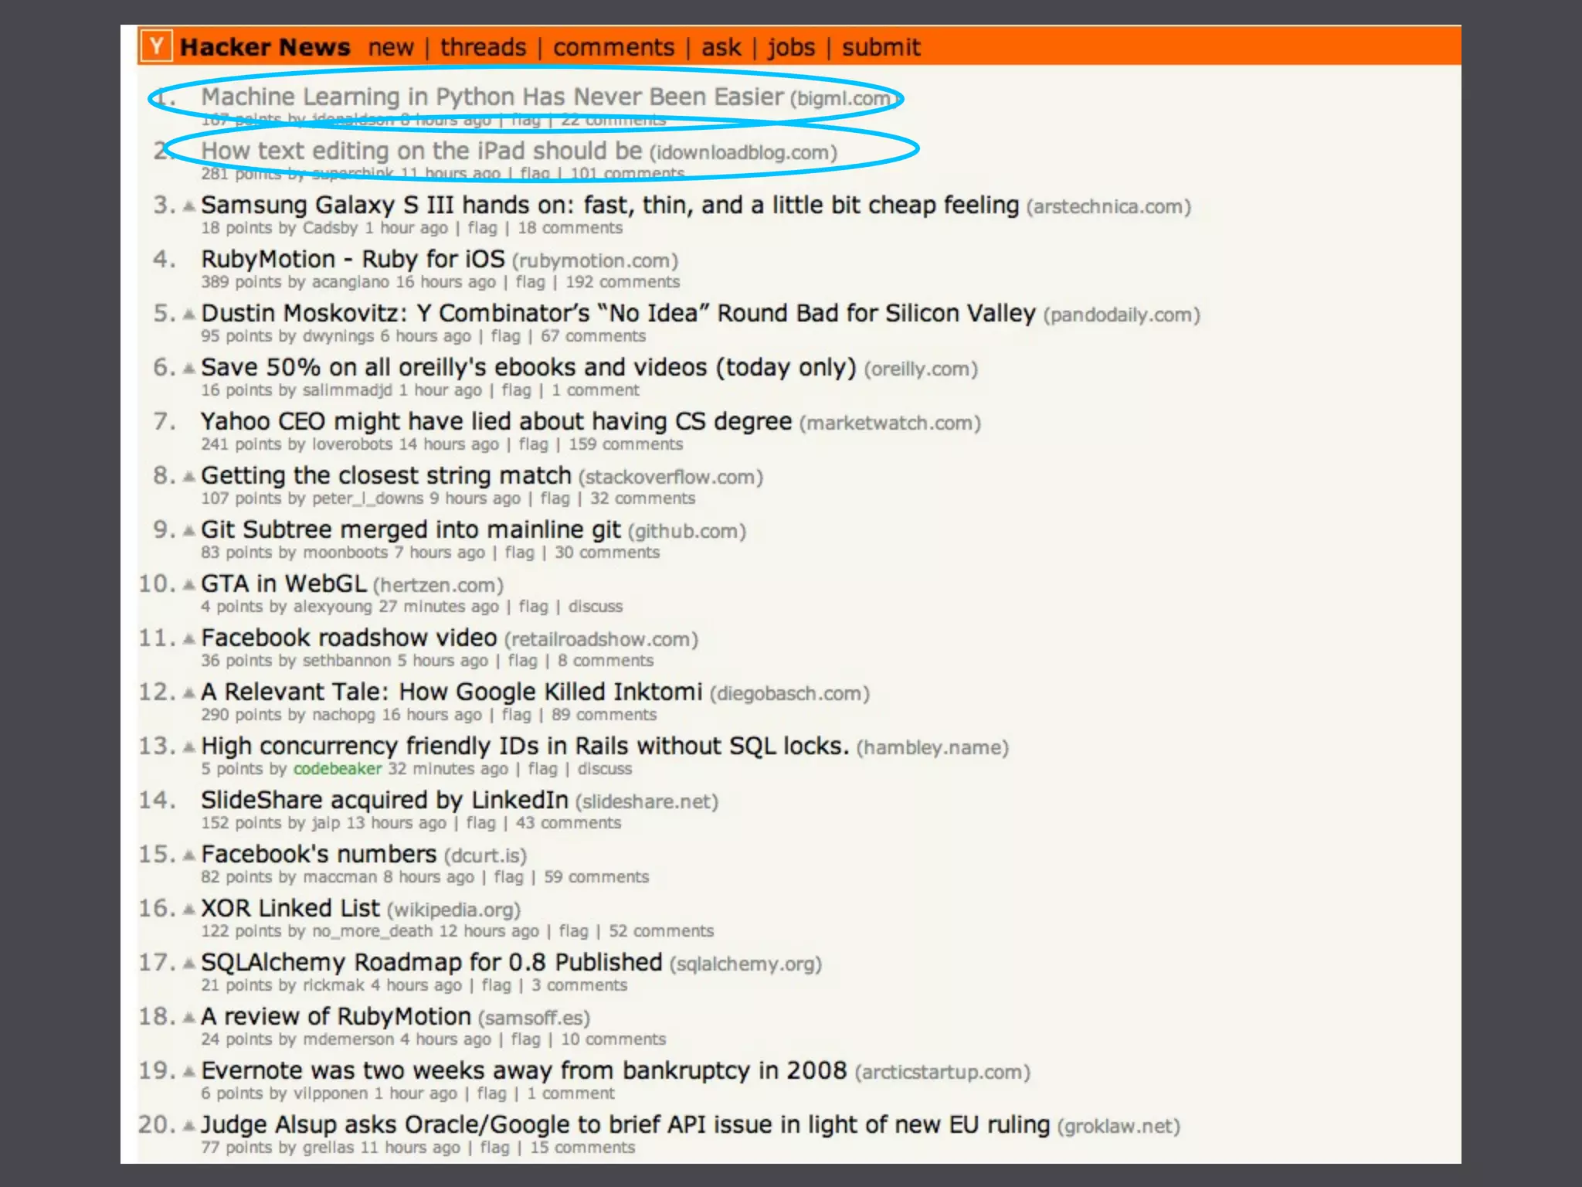Image resolution: width=1582 pixels, height=1187 pixels.
Task: Upvote the oreilly ebooks discount story
Action: coord(188,369)
